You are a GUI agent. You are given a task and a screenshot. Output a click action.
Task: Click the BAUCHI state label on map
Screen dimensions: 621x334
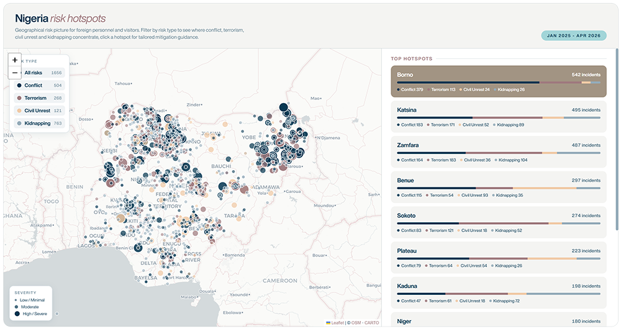221,166
